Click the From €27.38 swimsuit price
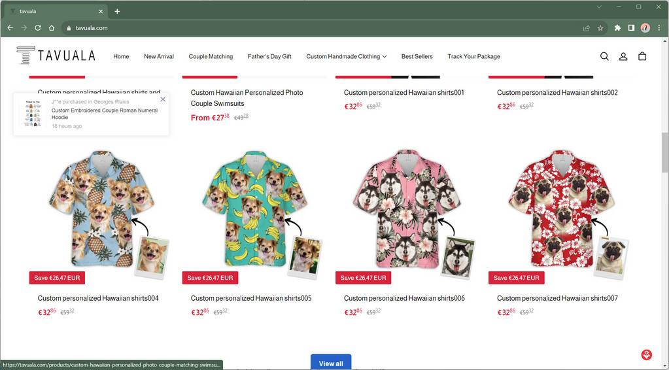The image size is (669, 370). coord(210,117)
